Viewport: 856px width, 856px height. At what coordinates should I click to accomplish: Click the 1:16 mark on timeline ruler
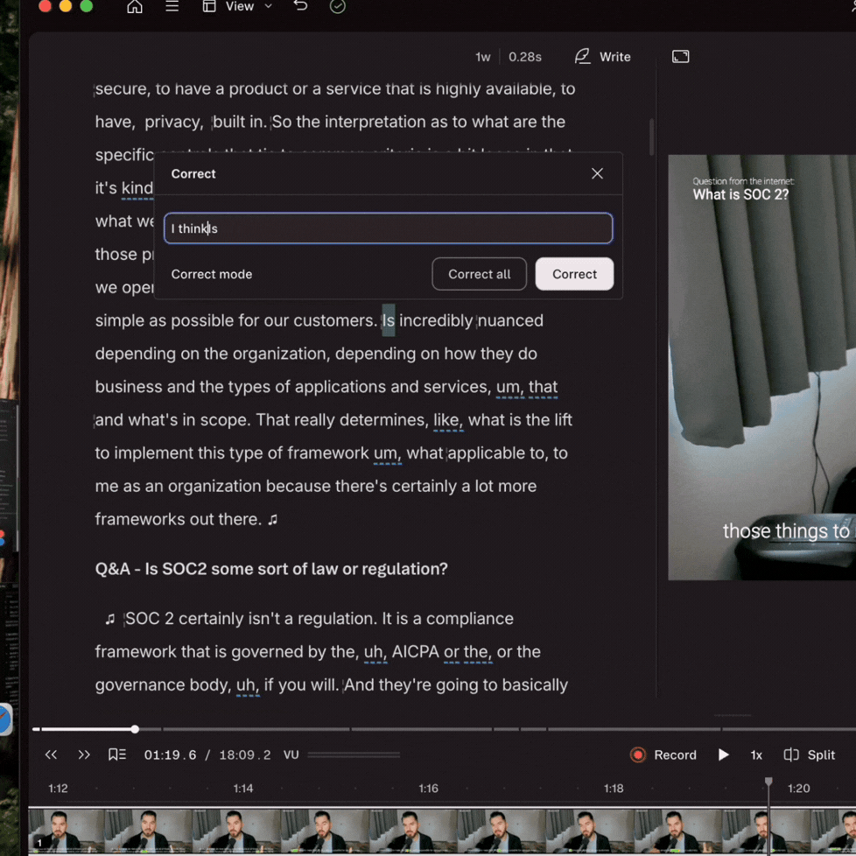click(x=429, y=789)
